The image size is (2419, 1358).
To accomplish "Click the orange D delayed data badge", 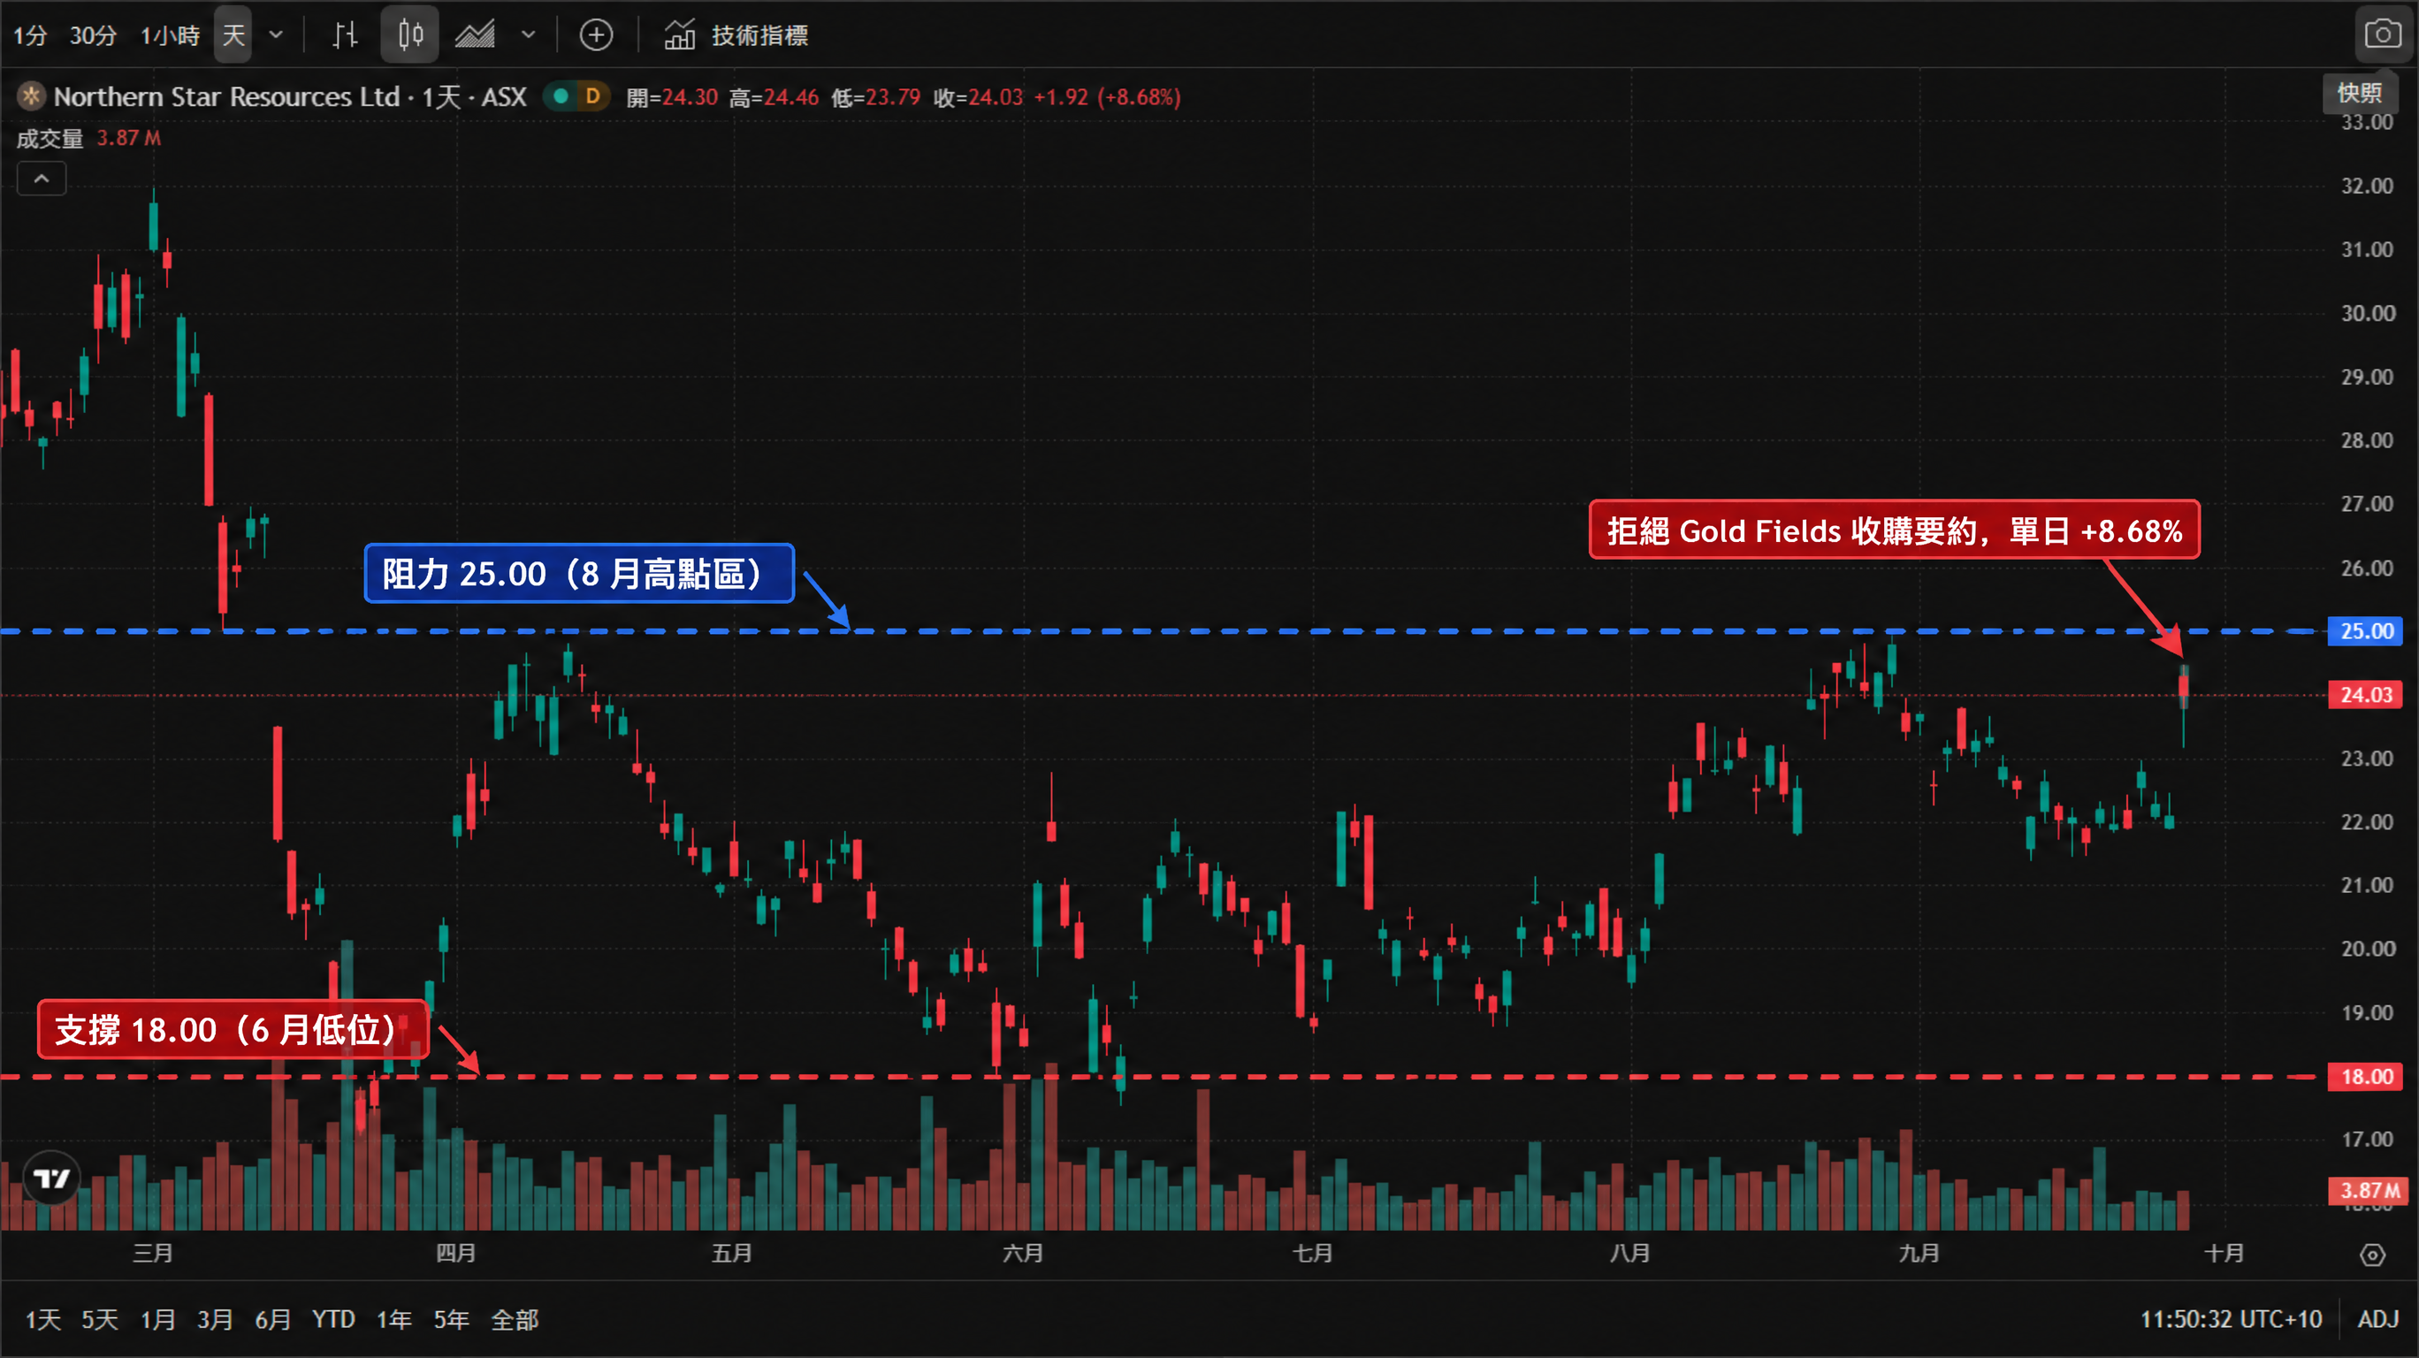I will 592,95.
